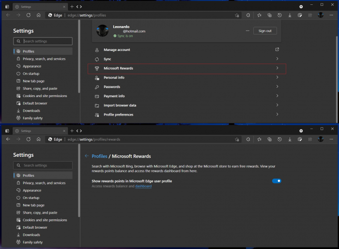Open the rewards dashboard link
Viewport: 339px width, 249px height.
[x=143, y=186]
